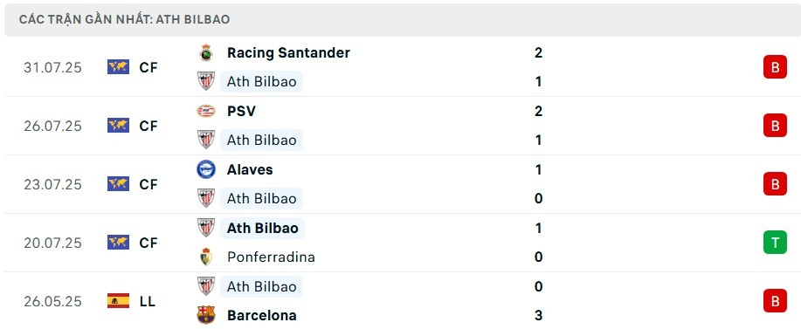The width and height of the screenshot is (801, 329).
Task: Click the Ponferradina club crest
Action: coord(206,257)
